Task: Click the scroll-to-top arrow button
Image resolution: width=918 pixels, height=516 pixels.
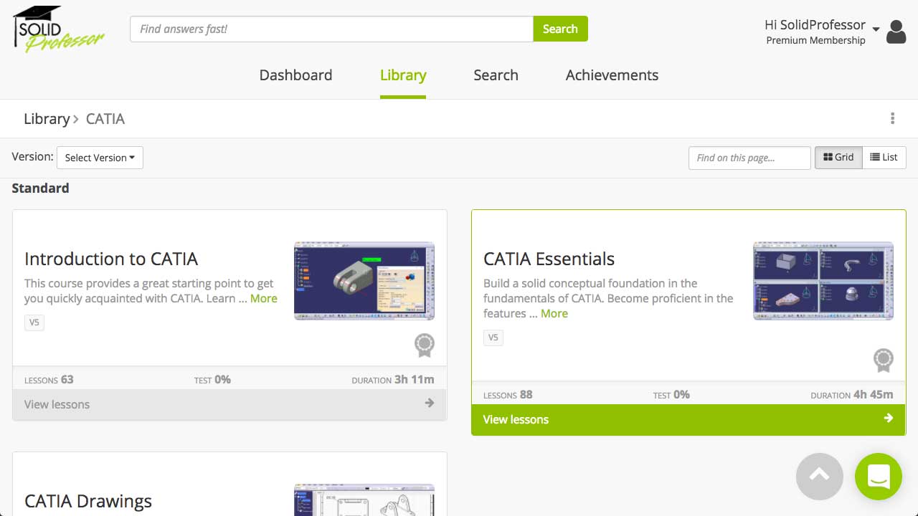Action: coord(819,477)
